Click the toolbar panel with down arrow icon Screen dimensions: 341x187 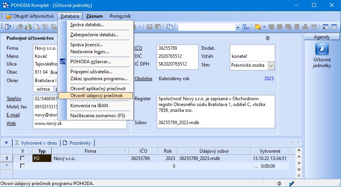coord(326,27)
